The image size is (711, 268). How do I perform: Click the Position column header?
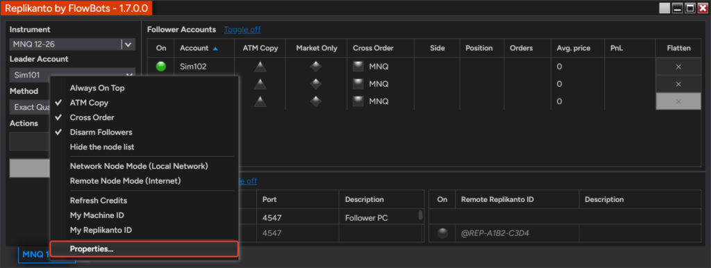point(482,48)
